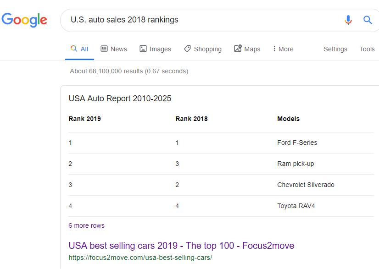The image size is (379, 269).
Task: Select the Chevrolet Silverado row text
Action: tap(306, 185)
